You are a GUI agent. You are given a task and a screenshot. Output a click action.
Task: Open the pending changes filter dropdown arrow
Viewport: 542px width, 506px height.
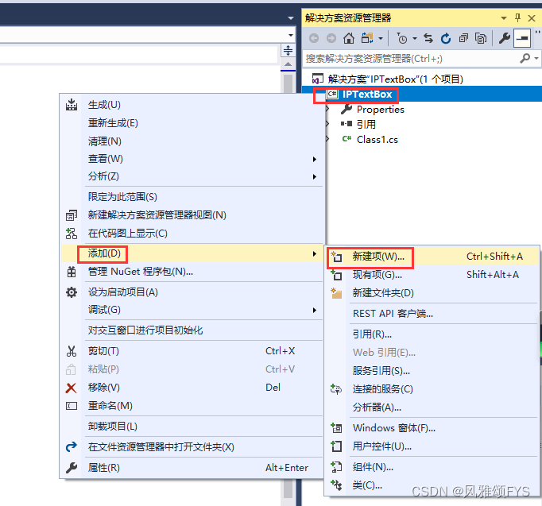[415, 38]
